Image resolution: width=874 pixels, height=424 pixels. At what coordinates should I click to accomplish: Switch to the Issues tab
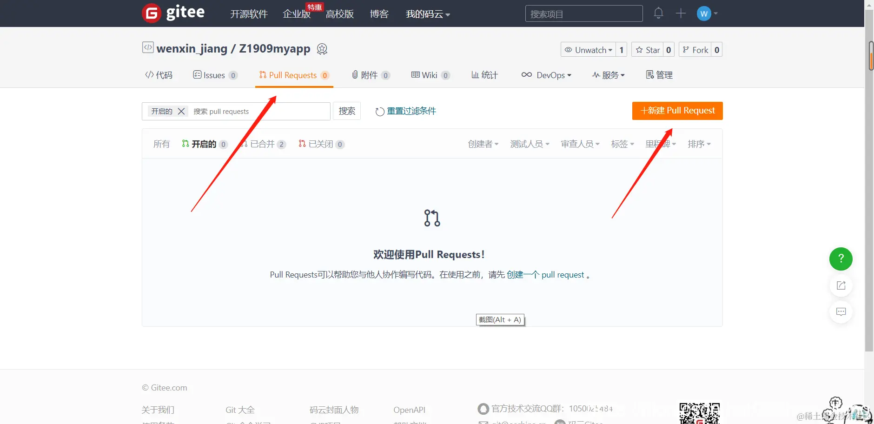[x=214, y=75]
